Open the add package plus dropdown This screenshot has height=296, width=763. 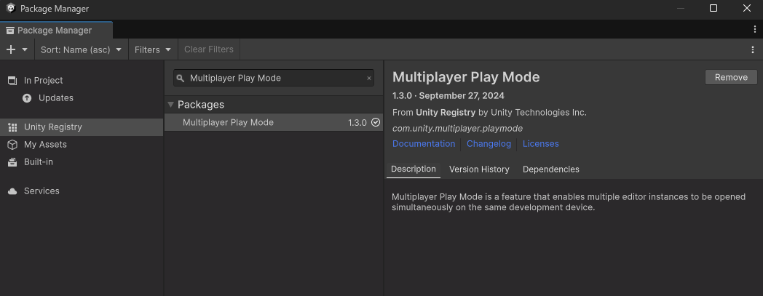[17, 49]
